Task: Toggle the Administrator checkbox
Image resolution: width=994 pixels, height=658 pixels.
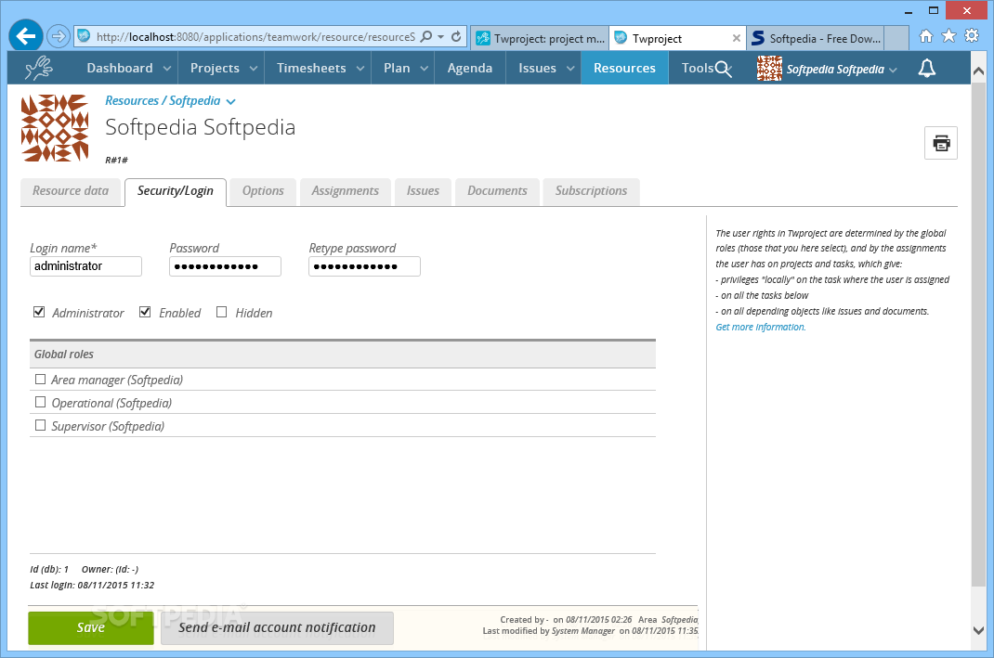Action: (39, 312)
